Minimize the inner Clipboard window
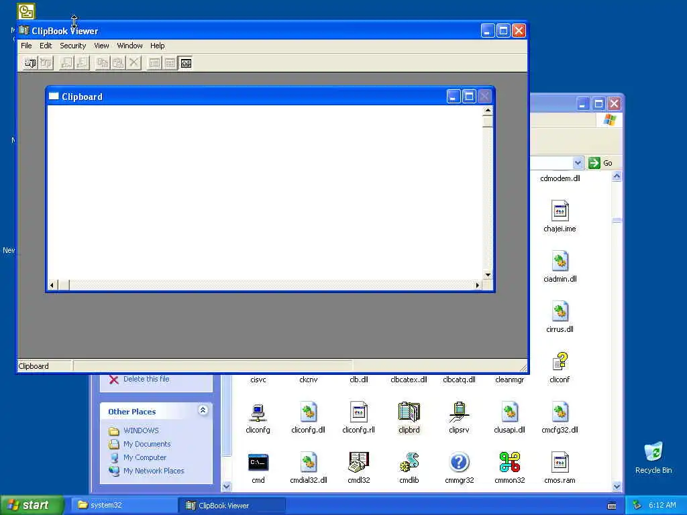 [454, 97]
